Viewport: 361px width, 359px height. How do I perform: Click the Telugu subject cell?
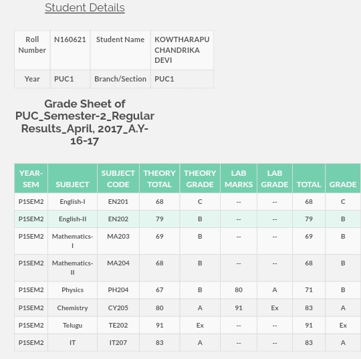pos(72,325)
